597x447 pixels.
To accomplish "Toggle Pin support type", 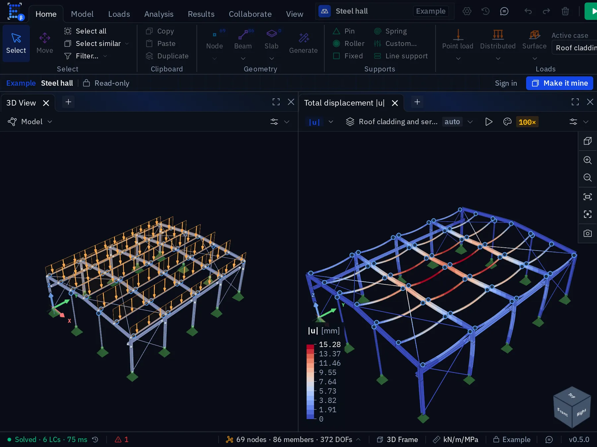I will [x=344, y=31].
